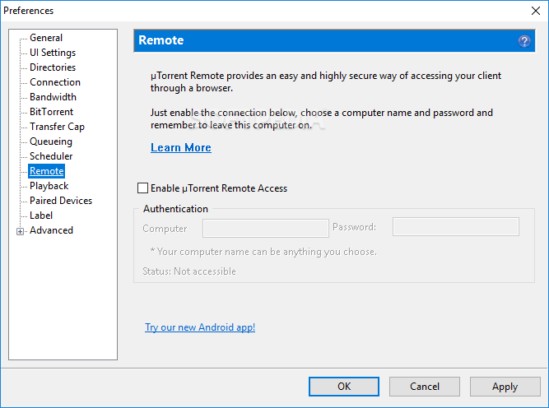Open help for the Remote page
The image size is (549, 408).
click(523, 41)
